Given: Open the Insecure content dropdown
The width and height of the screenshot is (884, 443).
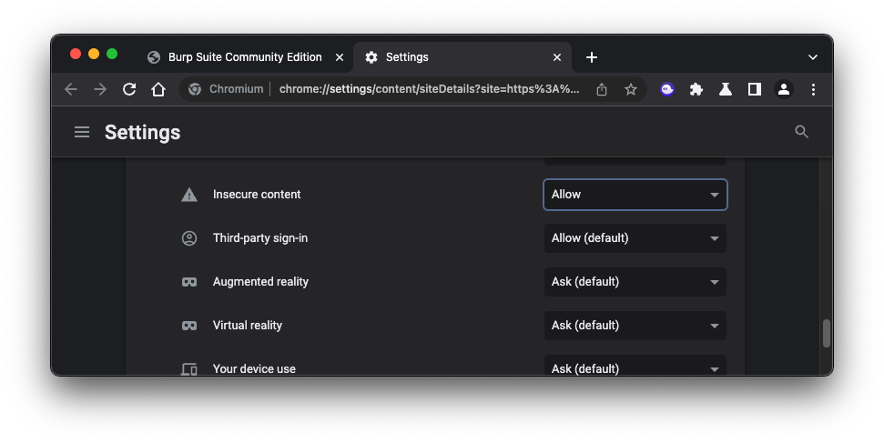Looking at the screenshot, I should 635,195.
